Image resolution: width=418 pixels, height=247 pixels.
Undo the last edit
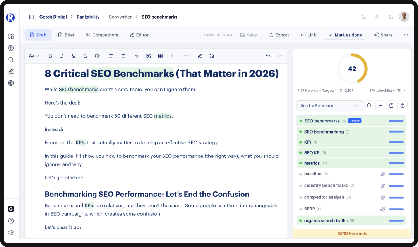pyautogui.click(x=268, y=56)
